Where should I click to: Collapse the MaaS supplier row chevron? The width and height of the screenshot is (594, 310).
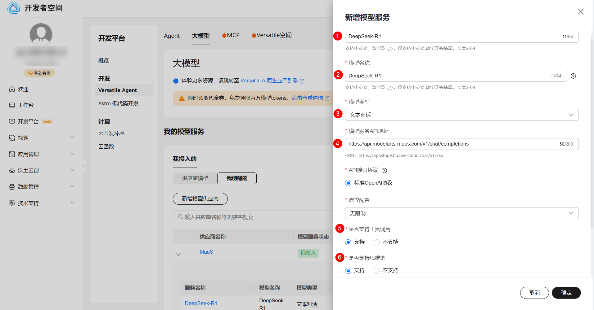178,254
